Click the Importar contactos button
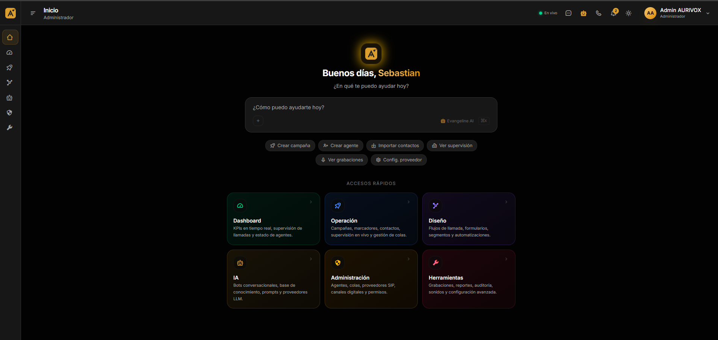Viewport: 718px width, 340px height. (x=395, y=146)
